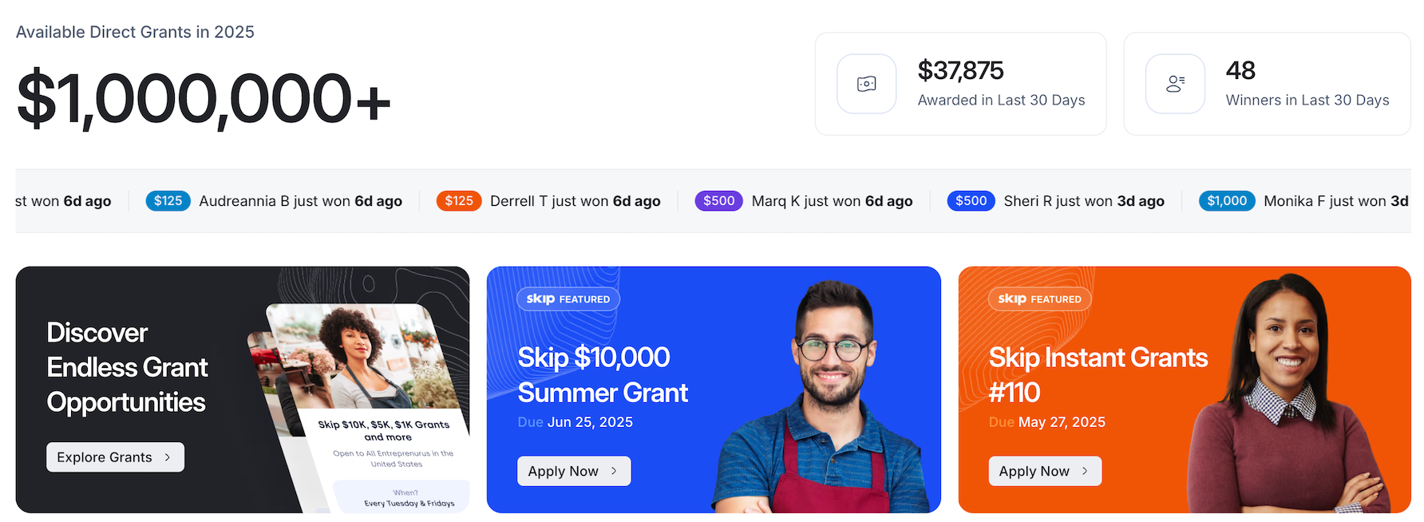Image resolution: width=1424 pixels, height=522 pixels.
Task: Select the Discover Endless Grant Opportunities card
Action: tap(243, 390)
